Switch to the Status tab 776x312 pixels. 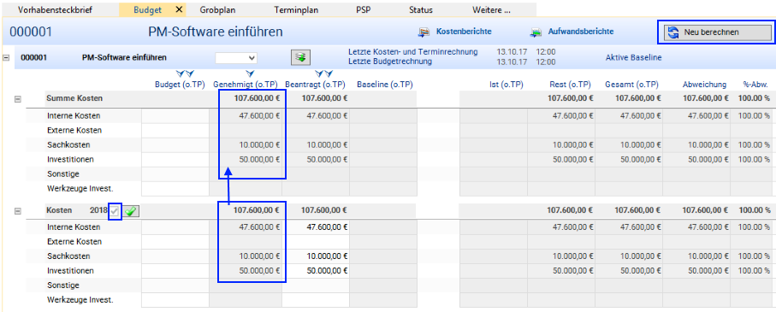click(421, 9)
